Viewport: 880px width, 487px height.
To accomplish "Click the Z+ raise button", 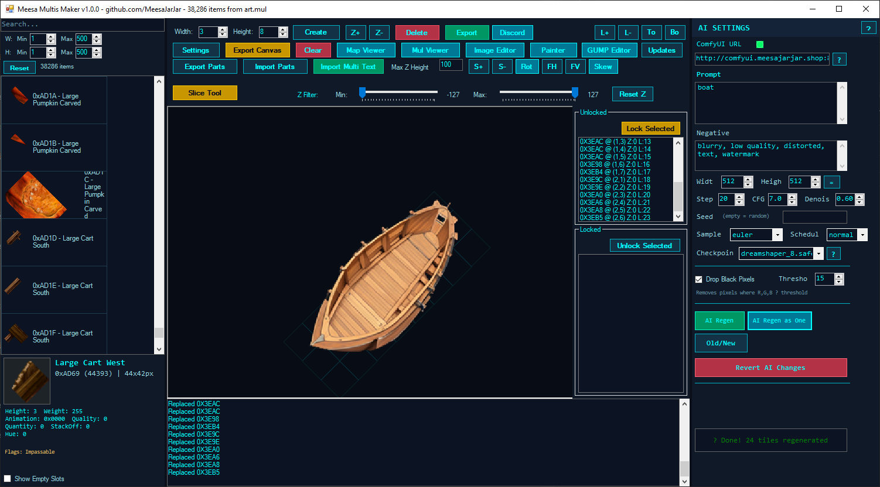I will (x=356, y=33).
